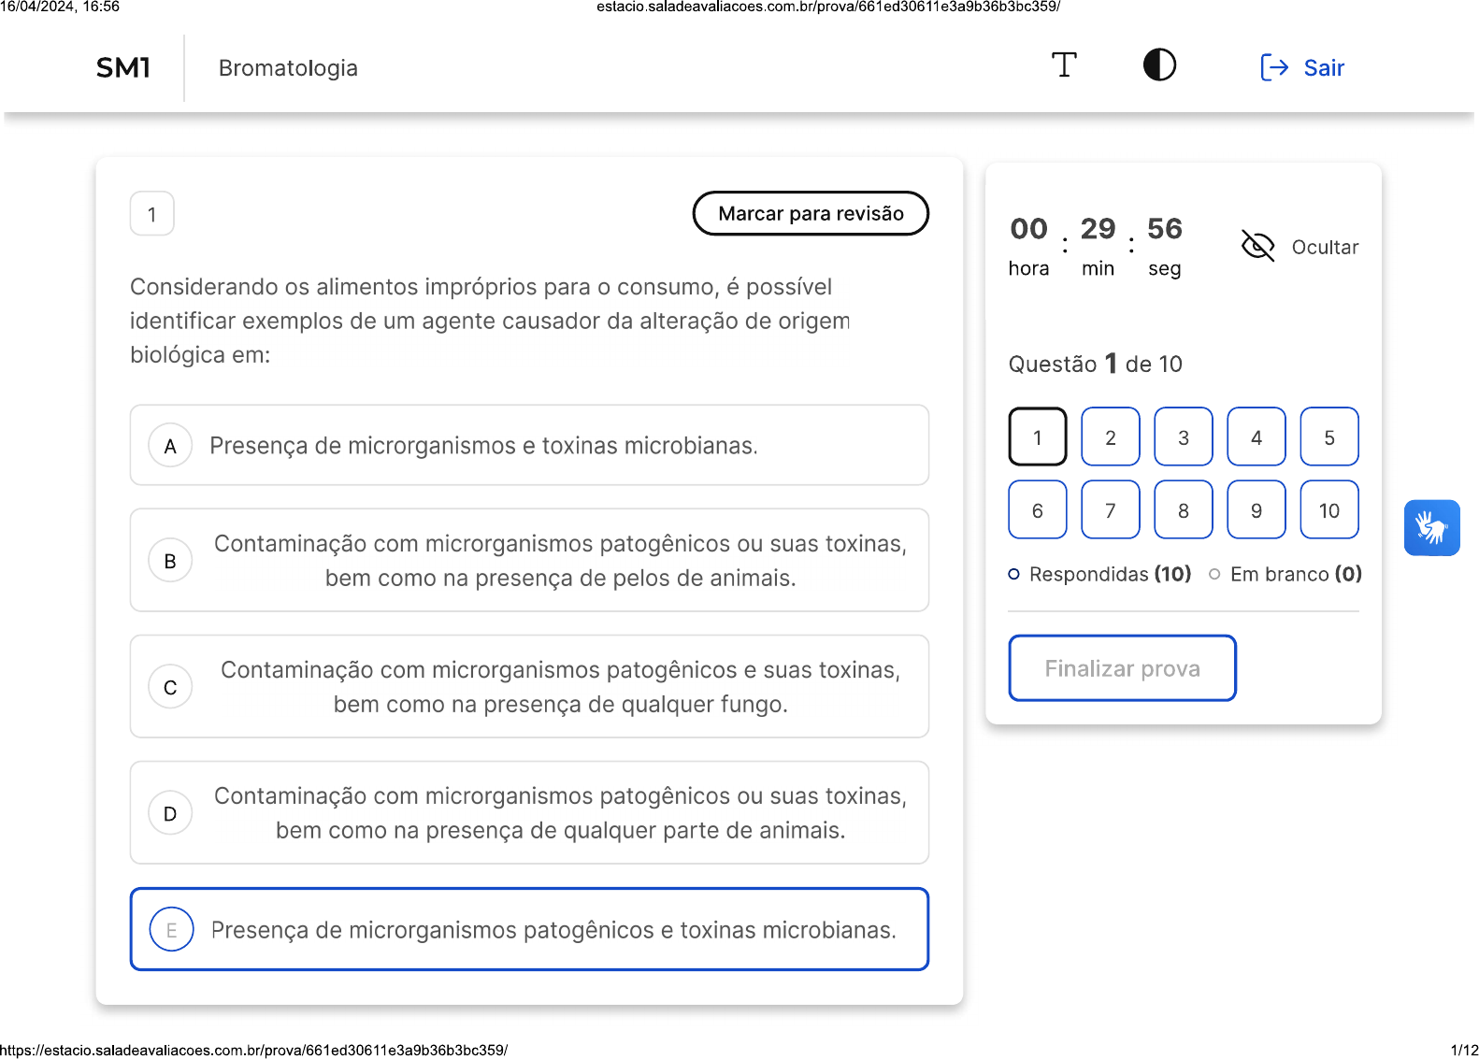Click Finalizar prova button
1479x1059 pixels.
pyautogui.click(x=1122, y=668)
